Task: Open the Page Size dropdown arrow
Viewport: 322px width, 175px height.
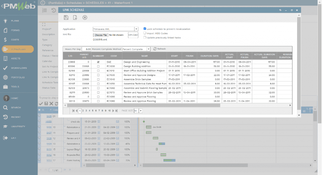Action: [141, 111]
